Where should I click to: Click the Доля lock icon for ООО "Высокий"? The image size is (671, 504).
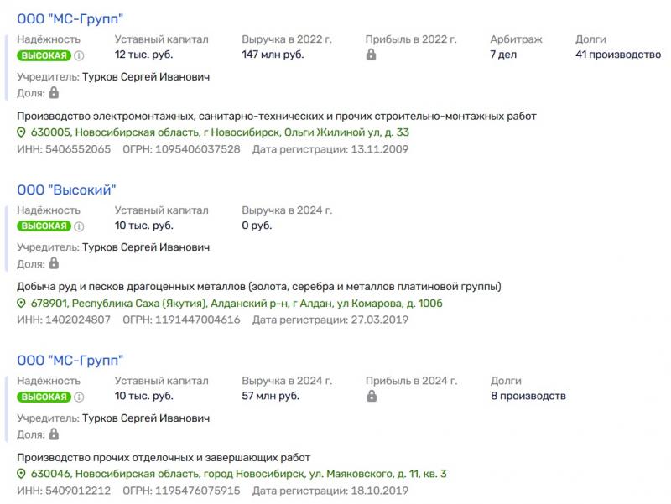[54, 263]
